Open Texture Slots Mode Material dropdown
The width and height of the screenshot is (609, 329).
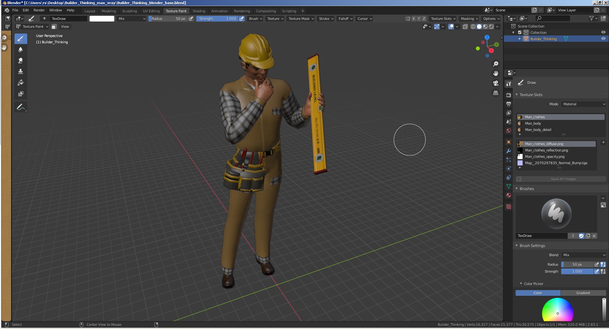coord(584,104)
